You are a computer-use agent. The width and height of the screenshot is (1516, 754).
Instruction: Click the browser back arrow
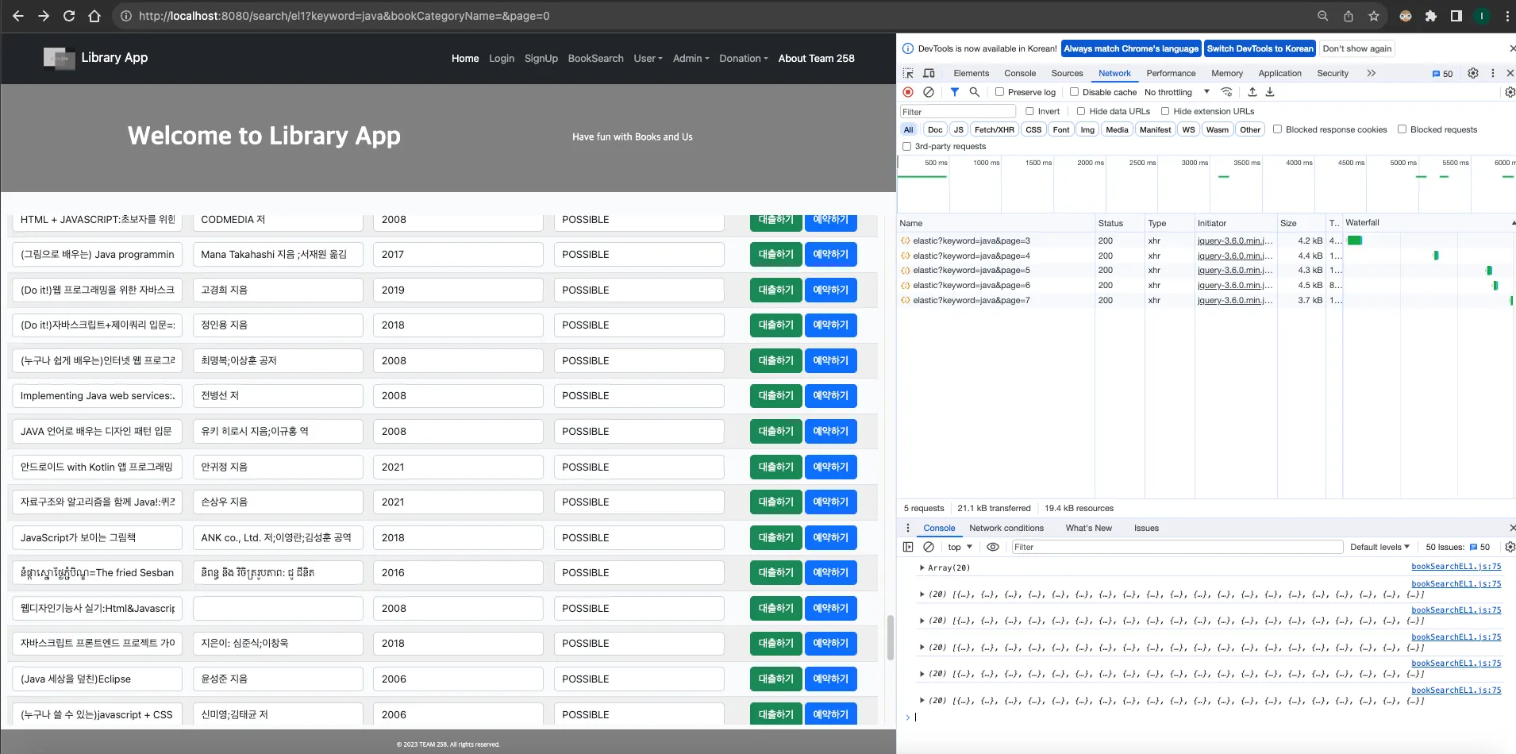[x=18, y=16]
